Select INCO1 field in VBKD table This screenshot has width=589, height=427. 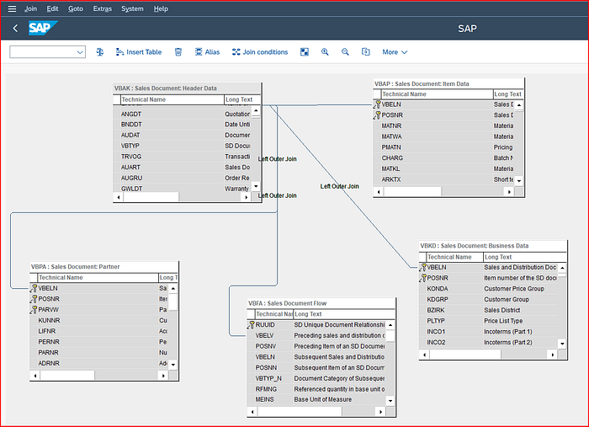click(436, 332)
